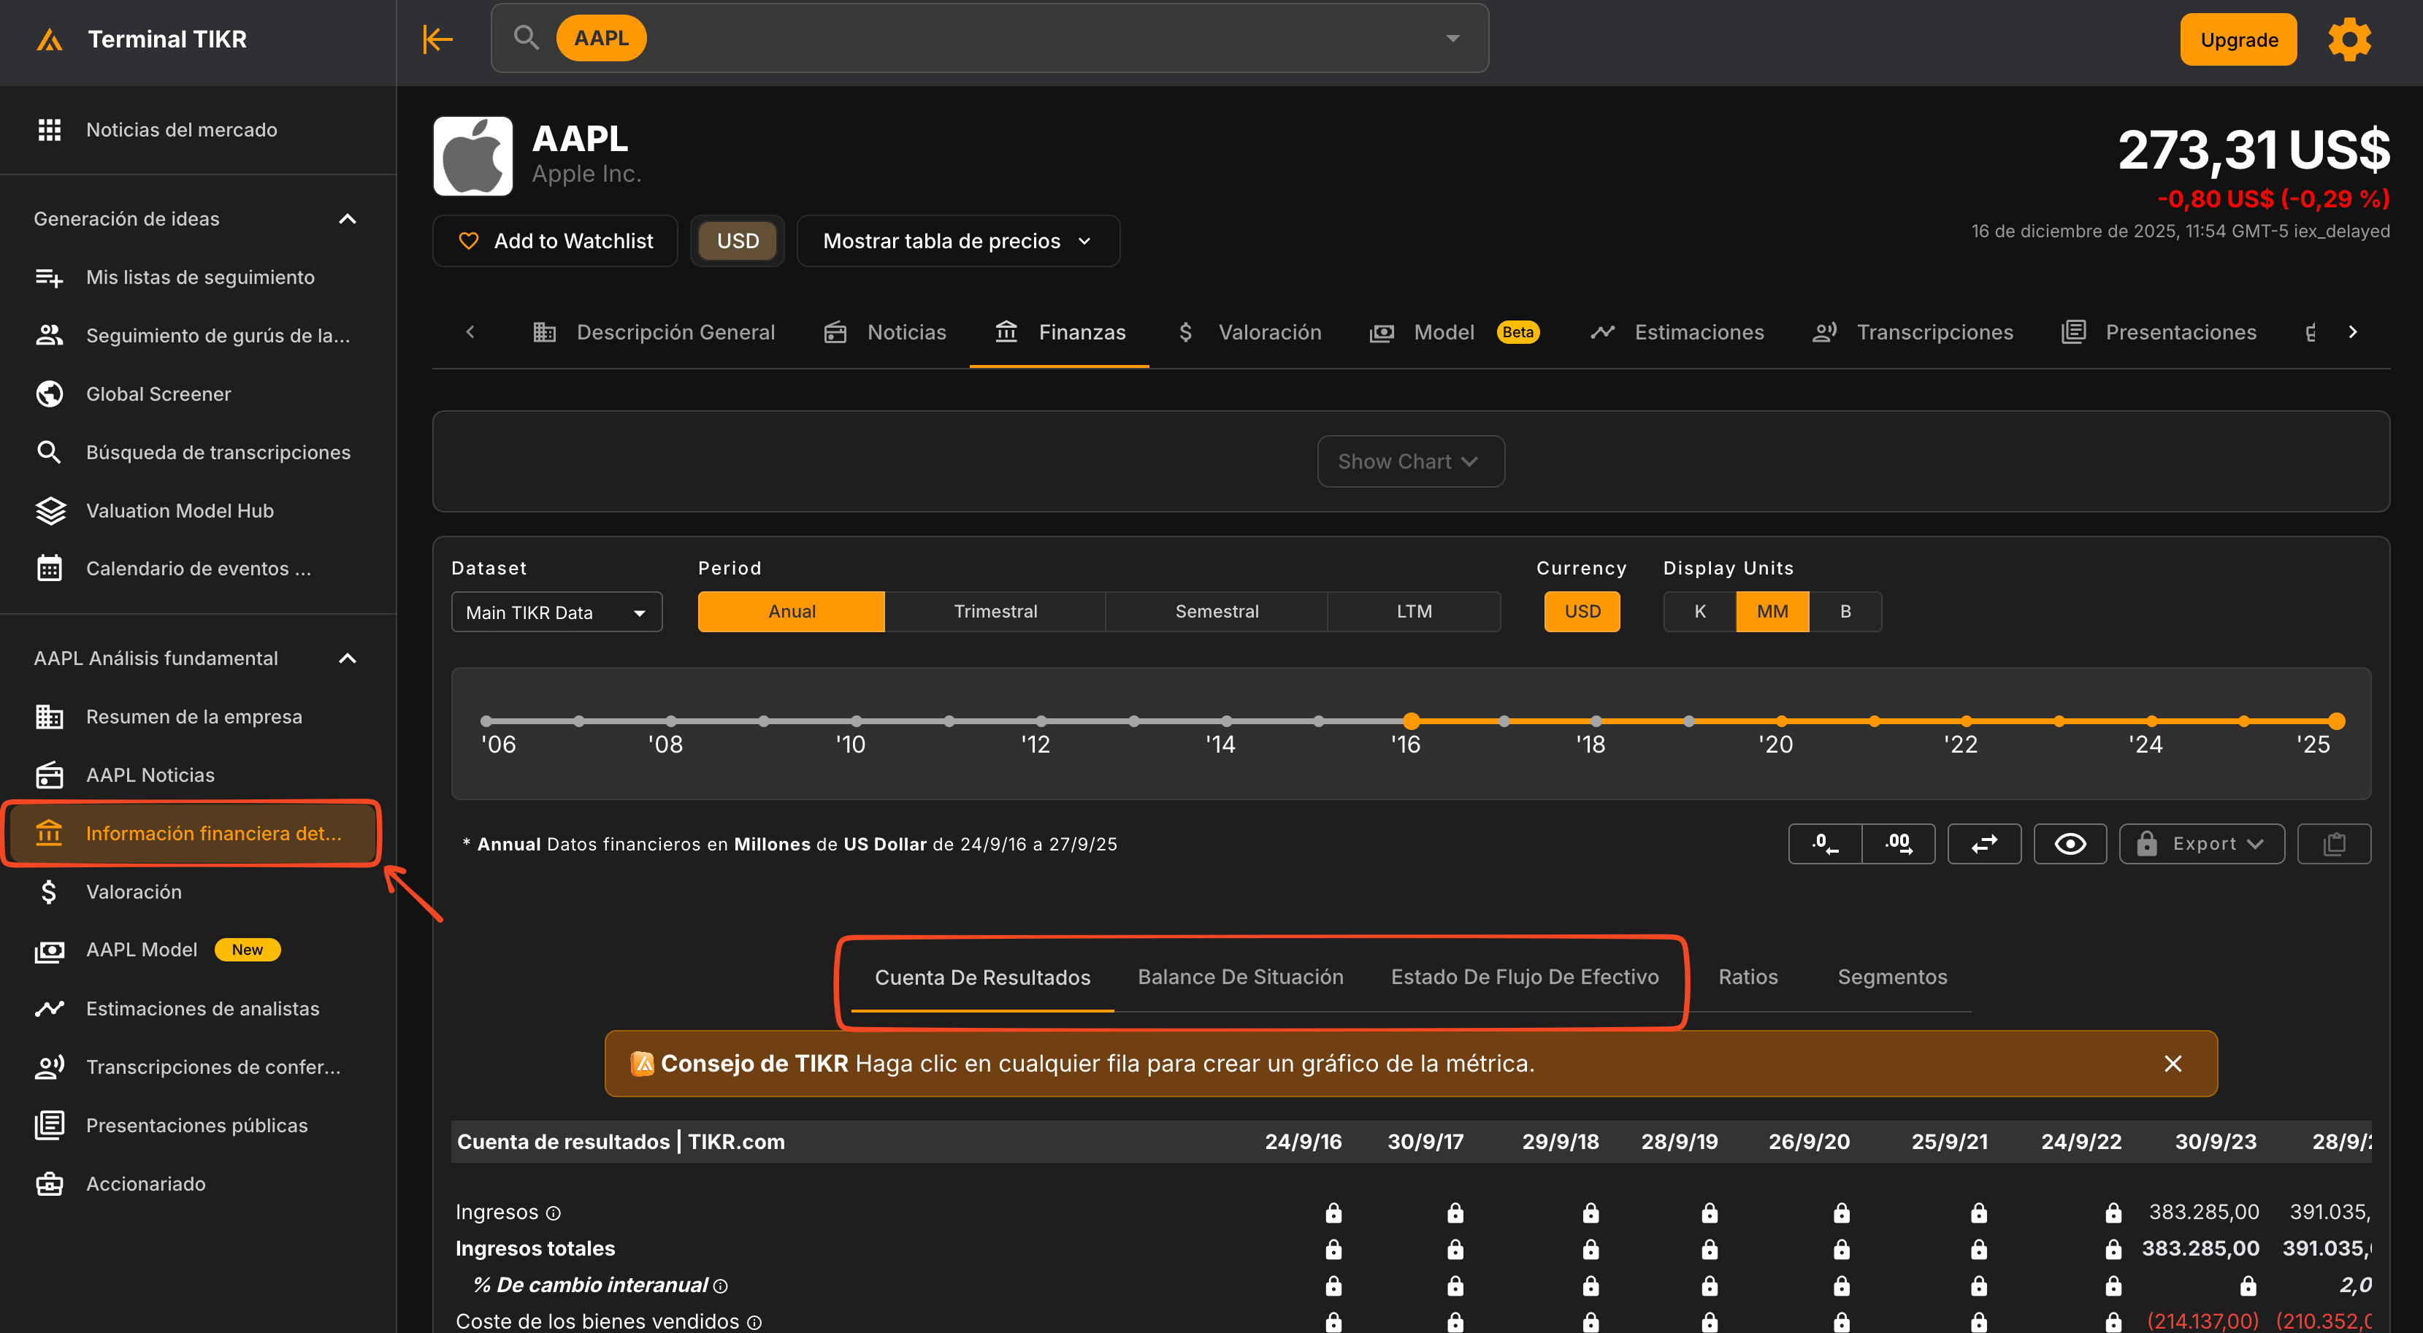Open the Main TIKR Data dropdown
Viewport: 2423px width, 1333px height.
pyautogui.click(x=556, y=612)
